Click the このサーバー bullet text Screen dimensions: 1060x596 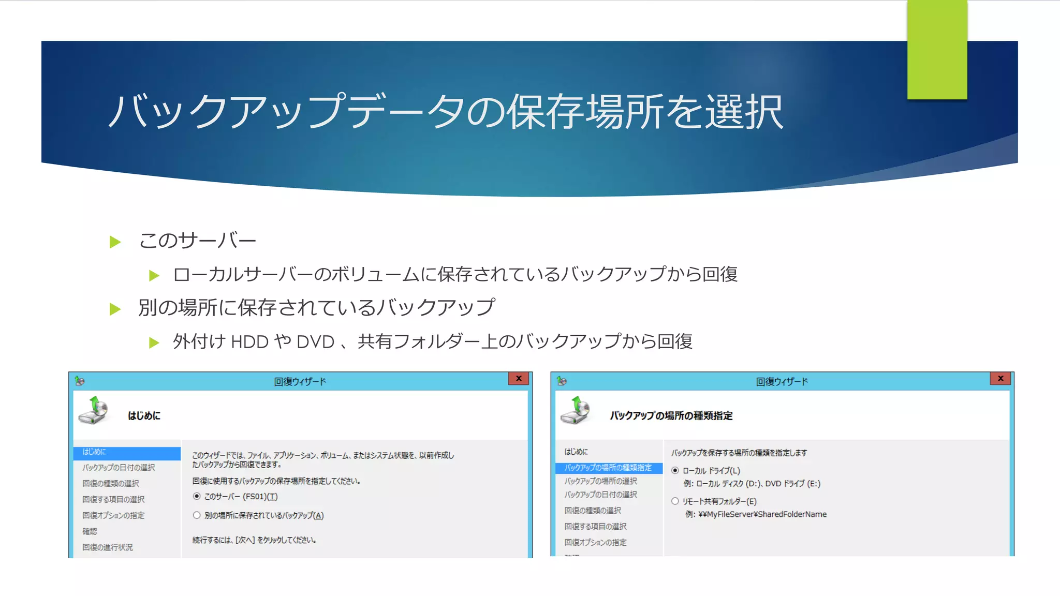point(197,241)
